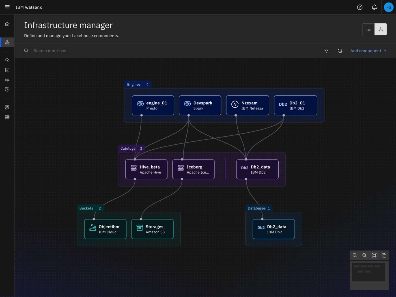Open the notifications bell
This screenshot has width=396, height=297.
(374, 7)
